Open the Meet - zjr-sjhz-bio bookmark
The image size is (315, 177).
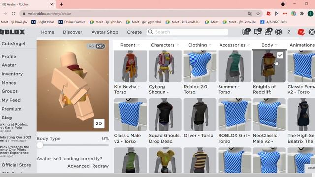[105, 22]
